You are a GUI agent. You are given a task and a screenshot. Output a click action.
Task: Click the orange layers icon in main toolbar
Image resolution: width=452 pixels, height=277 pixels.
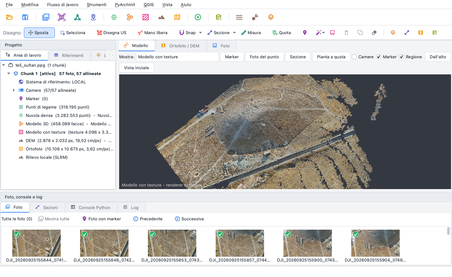(x=271, y=17)
